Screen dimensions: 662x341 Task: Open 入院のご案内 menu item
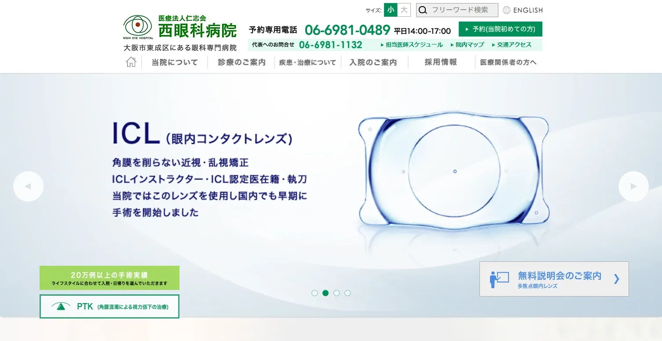click(x=373, y=62)
